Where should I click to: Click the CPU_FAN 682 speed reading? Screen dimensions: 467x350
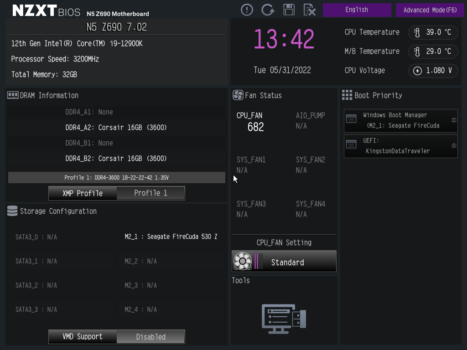[255, 127]
